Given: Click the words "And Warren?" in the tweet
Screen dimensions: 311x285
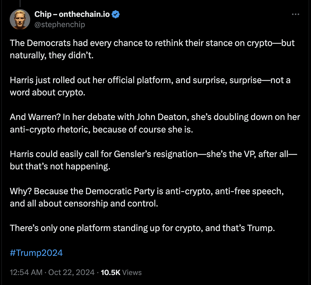Looking at the screenshot, I should pyautogui.click(x=35, y=117).
